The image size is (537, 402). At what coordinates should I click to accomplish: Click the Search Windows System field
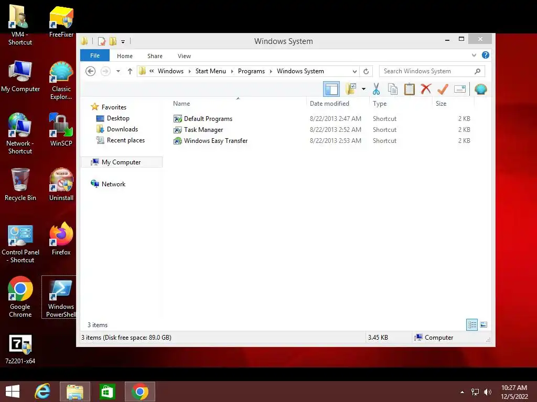pyautogui.click(x=432, y=71)
